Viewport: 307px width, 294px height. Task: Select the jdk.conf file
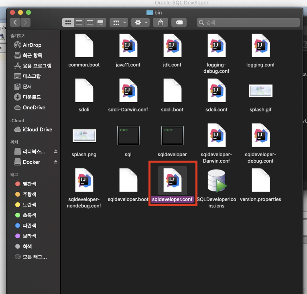click(x=172, y=46)
